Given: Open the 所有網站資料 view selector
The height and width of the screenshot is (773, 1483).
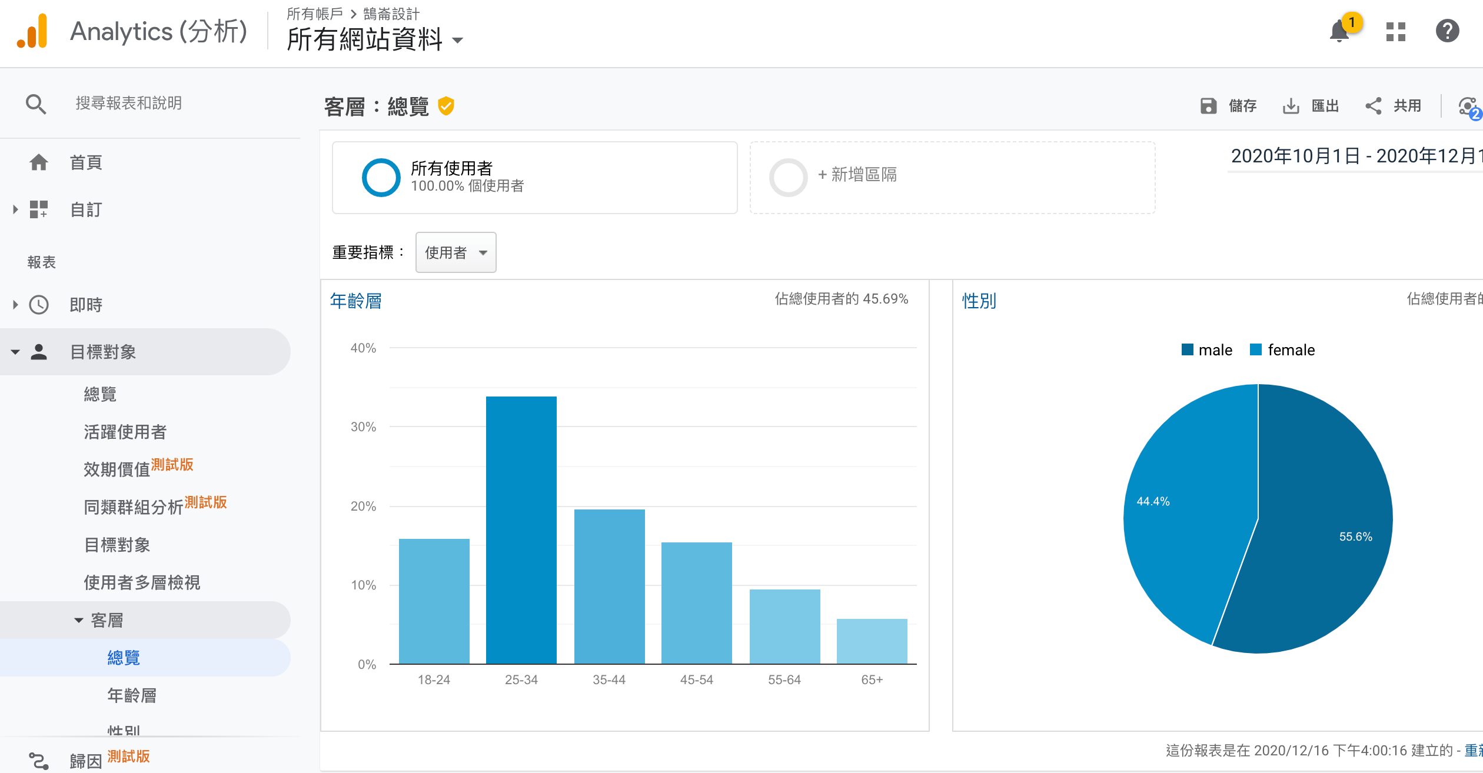Looking at the screenshot, I should tap(375, 40).
